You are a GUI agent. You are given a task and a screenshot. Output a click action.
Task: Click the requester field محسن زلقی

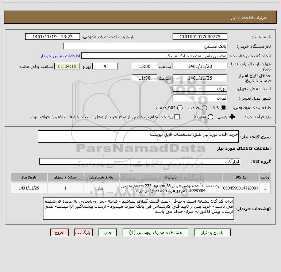pyautogui.click(x=154, y=55)
